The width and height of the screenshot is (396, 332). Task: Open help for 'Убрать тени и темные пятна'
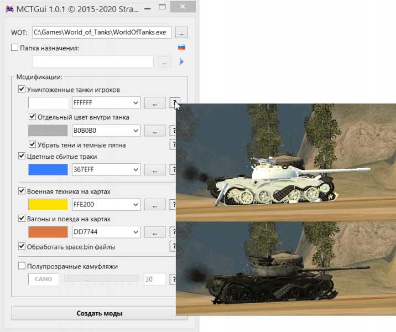[x=174, y=145]
